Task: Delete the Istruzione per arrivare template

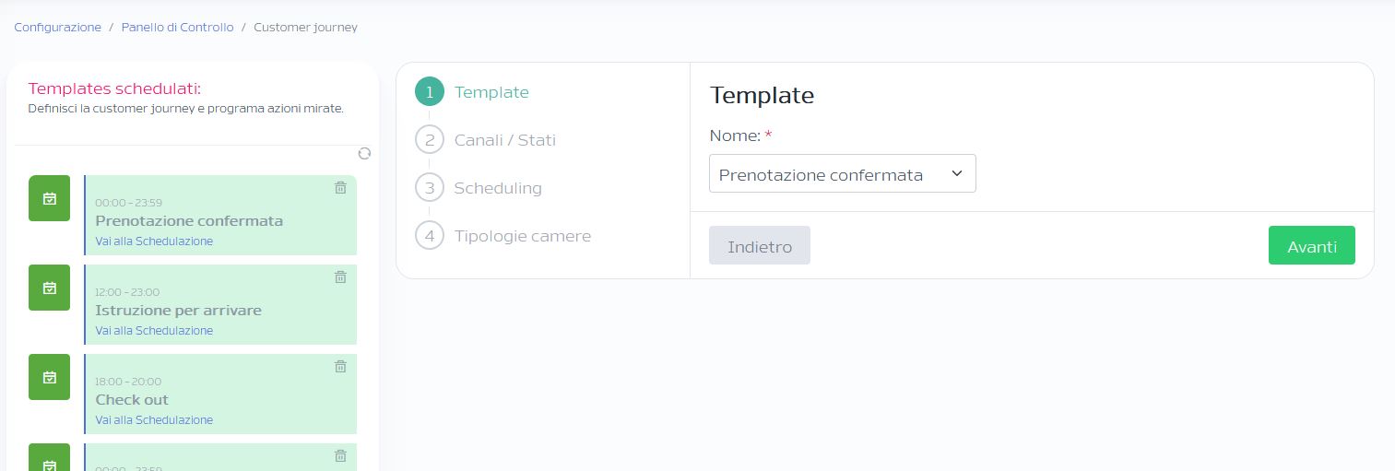Action: (340, 277)
